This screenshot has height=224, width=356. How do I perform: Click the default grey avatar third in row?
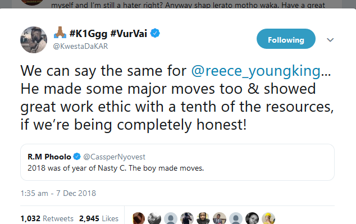(x=171, y=218)
